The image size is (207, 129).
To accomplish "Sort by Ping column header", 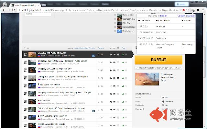I will tap(123, 48).
